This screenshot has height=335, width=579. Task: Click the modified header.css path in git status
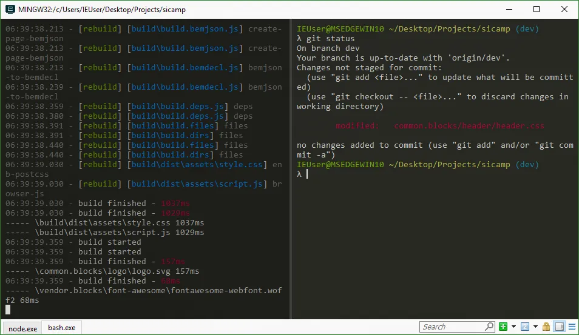(x=469, y=126)
